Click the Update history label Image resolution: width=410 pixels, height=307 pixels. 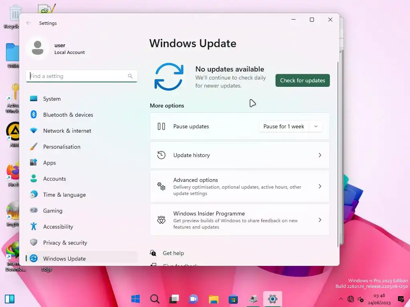point(191,155)
